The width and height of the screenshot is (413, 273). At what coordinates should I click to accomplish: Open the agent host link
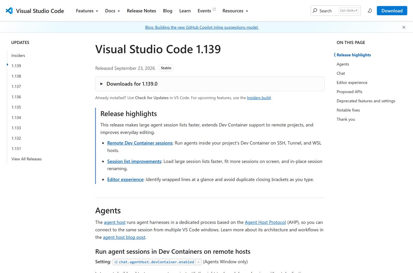click(x=115, y=222)
